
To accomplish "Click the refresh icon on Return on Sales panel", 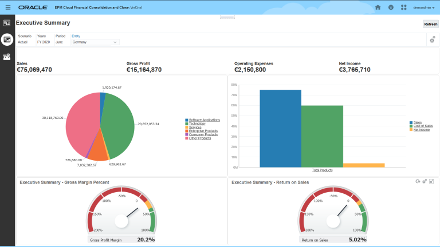I will [418, 181].
